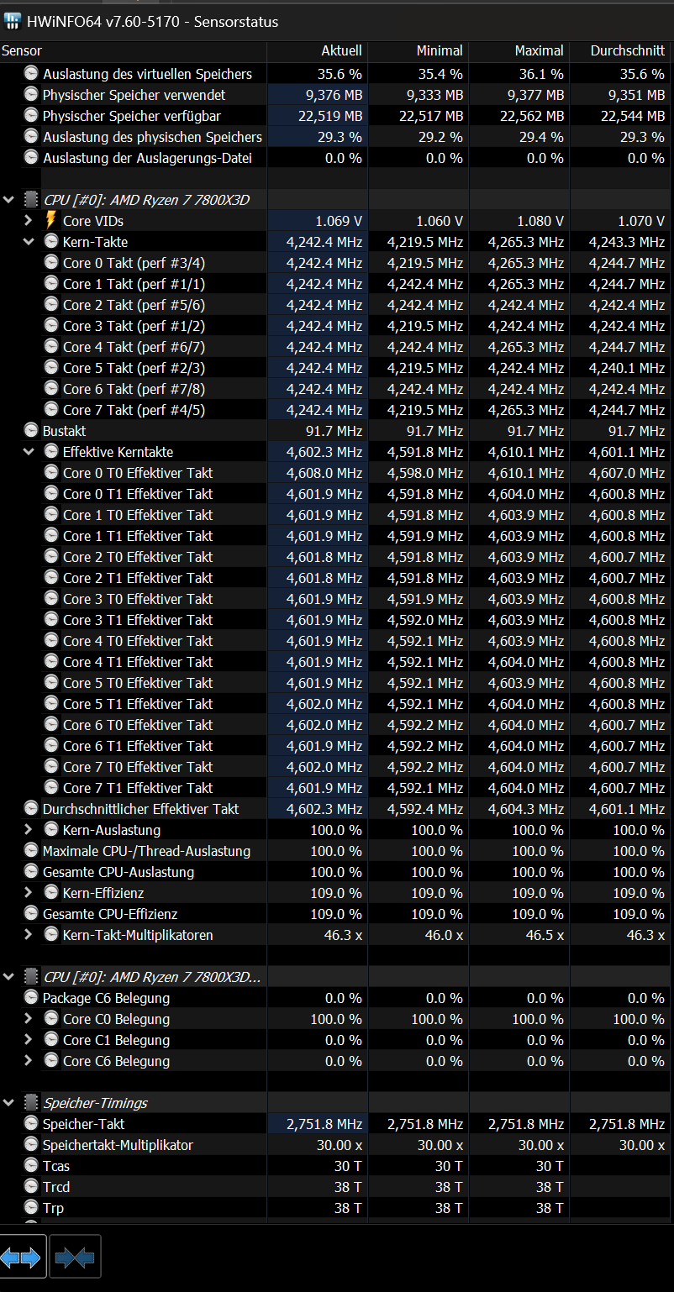This screenshot has height=1292, width=674.
Task: Click the 4,610.1 MHz maximum Effektive Kerntakte value
Action: (526, 452)
